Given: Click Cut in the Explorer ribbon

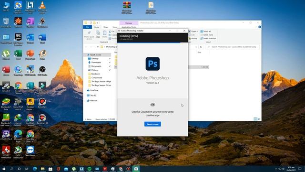Looking at the screenshot, I should tap(112, 32).
